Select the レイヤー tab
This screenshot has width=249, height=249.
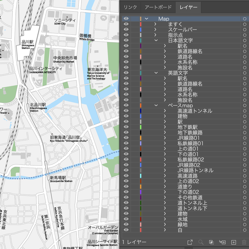(x=188, y=7)
